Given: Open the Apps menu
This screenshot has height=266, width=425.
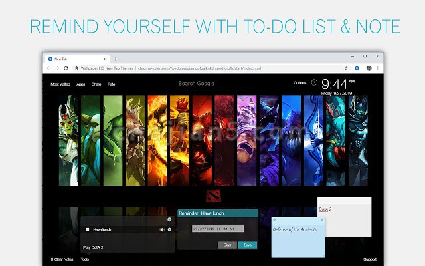Looking at the screenshot, I should [81, 84].
